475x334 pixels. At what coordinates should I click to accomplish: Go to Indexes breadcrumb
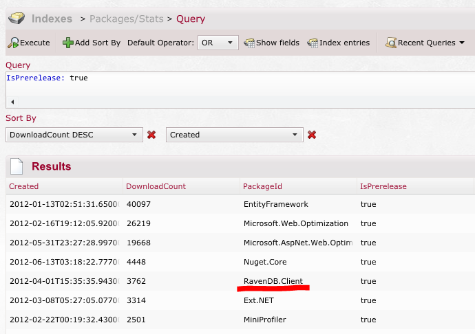pyautogui.click(x=52, y=19)
